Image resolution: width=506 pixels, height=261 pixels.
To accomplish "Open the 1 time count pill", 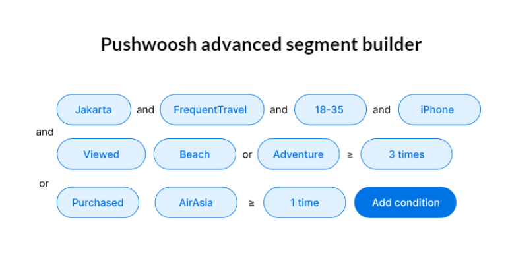I will pos(305,202).
